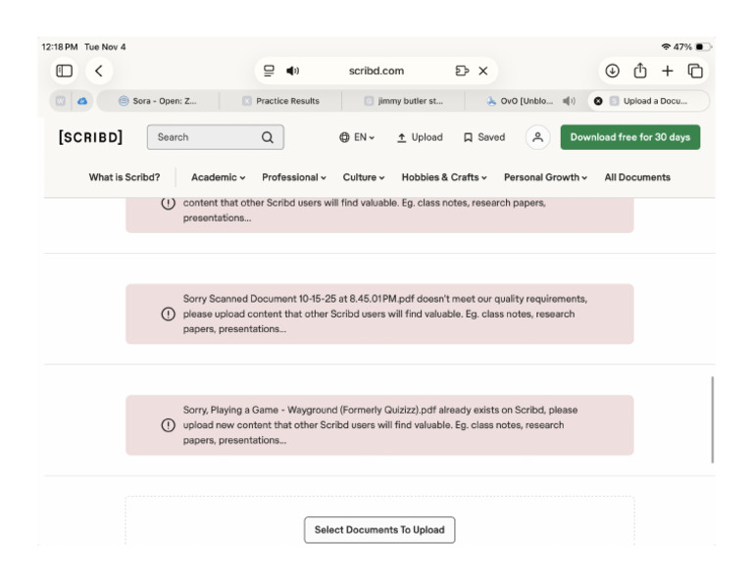This screenshot has width=753, height=582.
Task: Open Safari downloads icon
Action: click(612, 71)
